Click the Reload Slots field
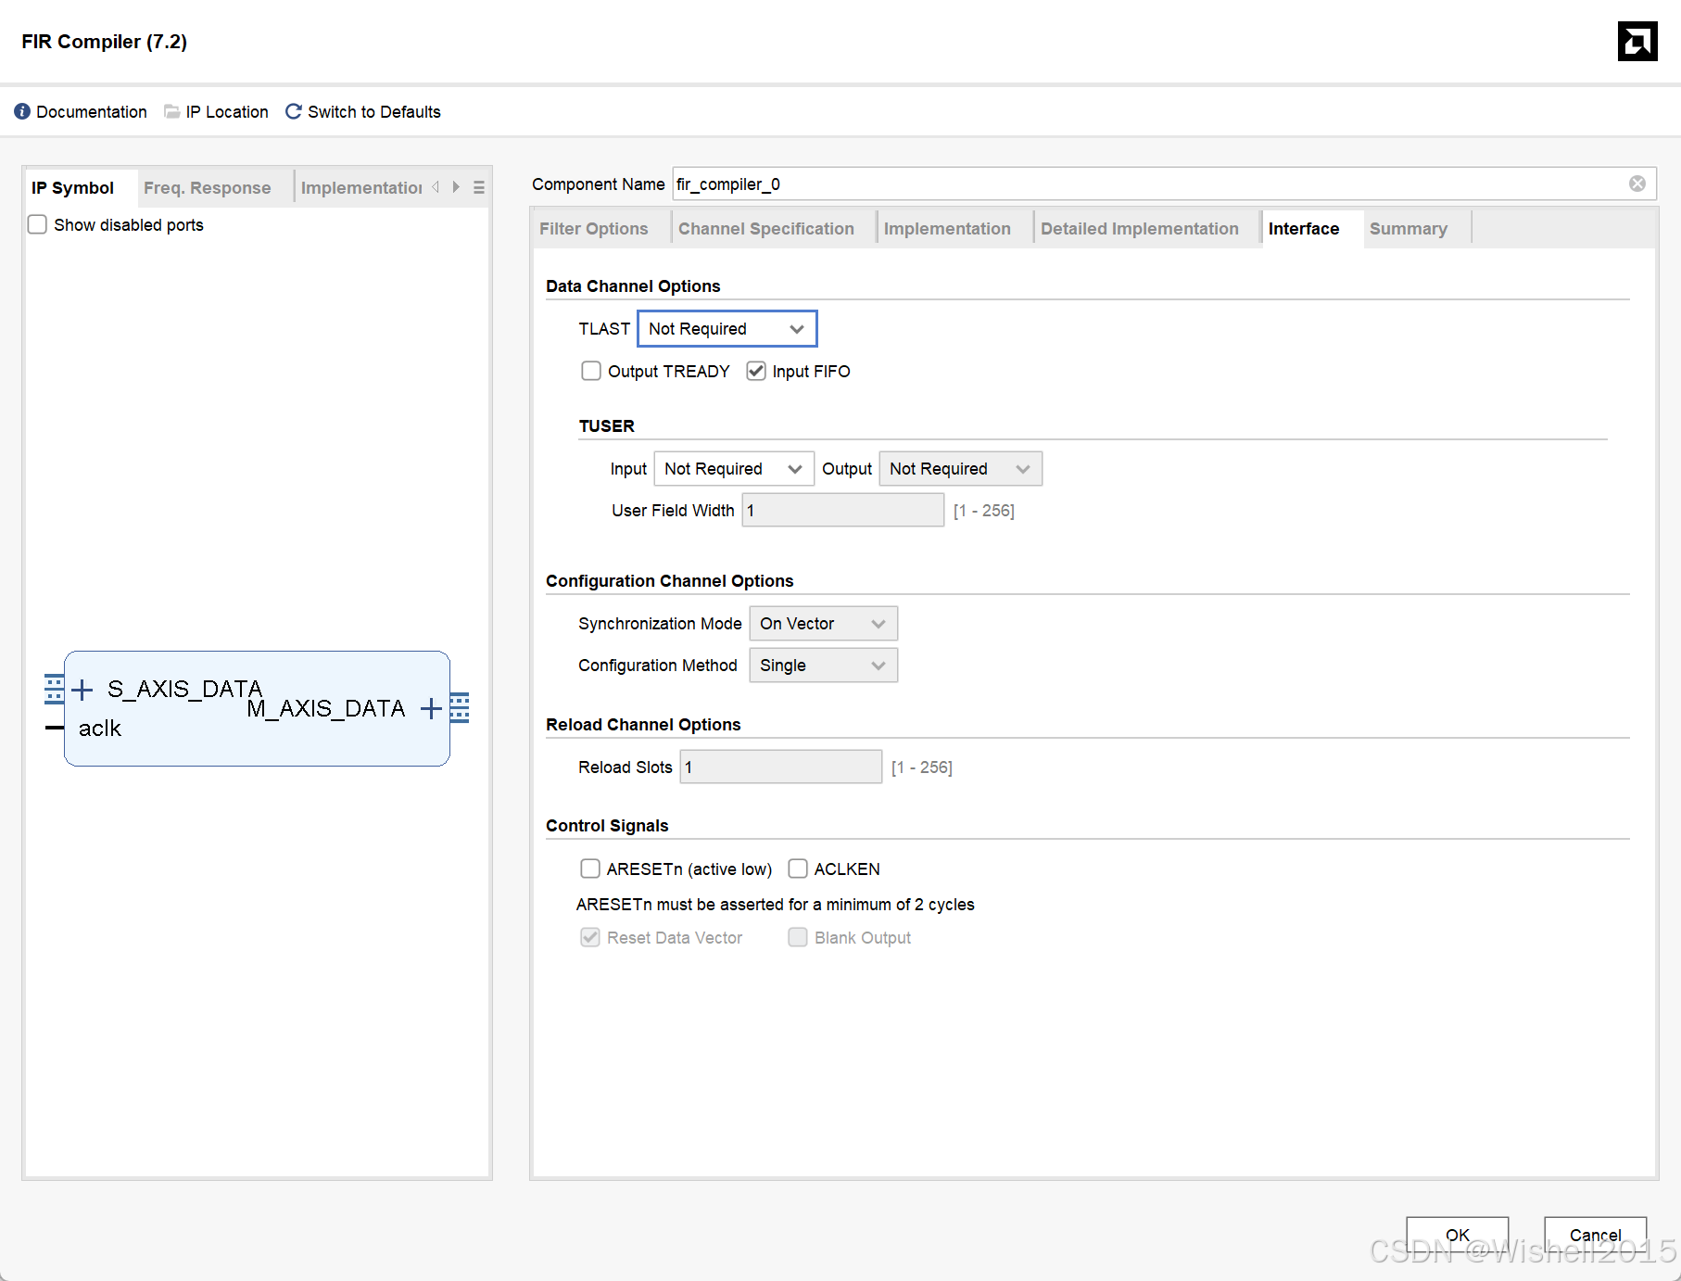 click(781, 767)
